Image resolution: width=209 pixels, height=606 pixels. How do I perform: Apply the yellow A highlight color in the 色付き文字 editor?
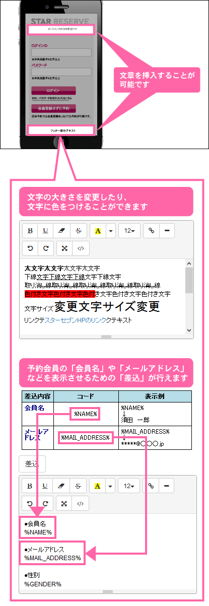coord(98,231)
